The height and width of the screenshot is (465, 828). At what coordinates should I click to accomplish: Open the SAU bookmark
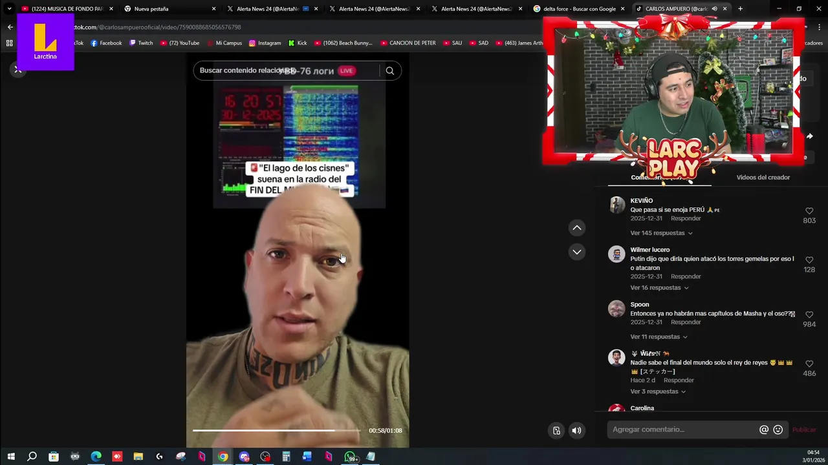pyautogui.click(x=453, y=43)
